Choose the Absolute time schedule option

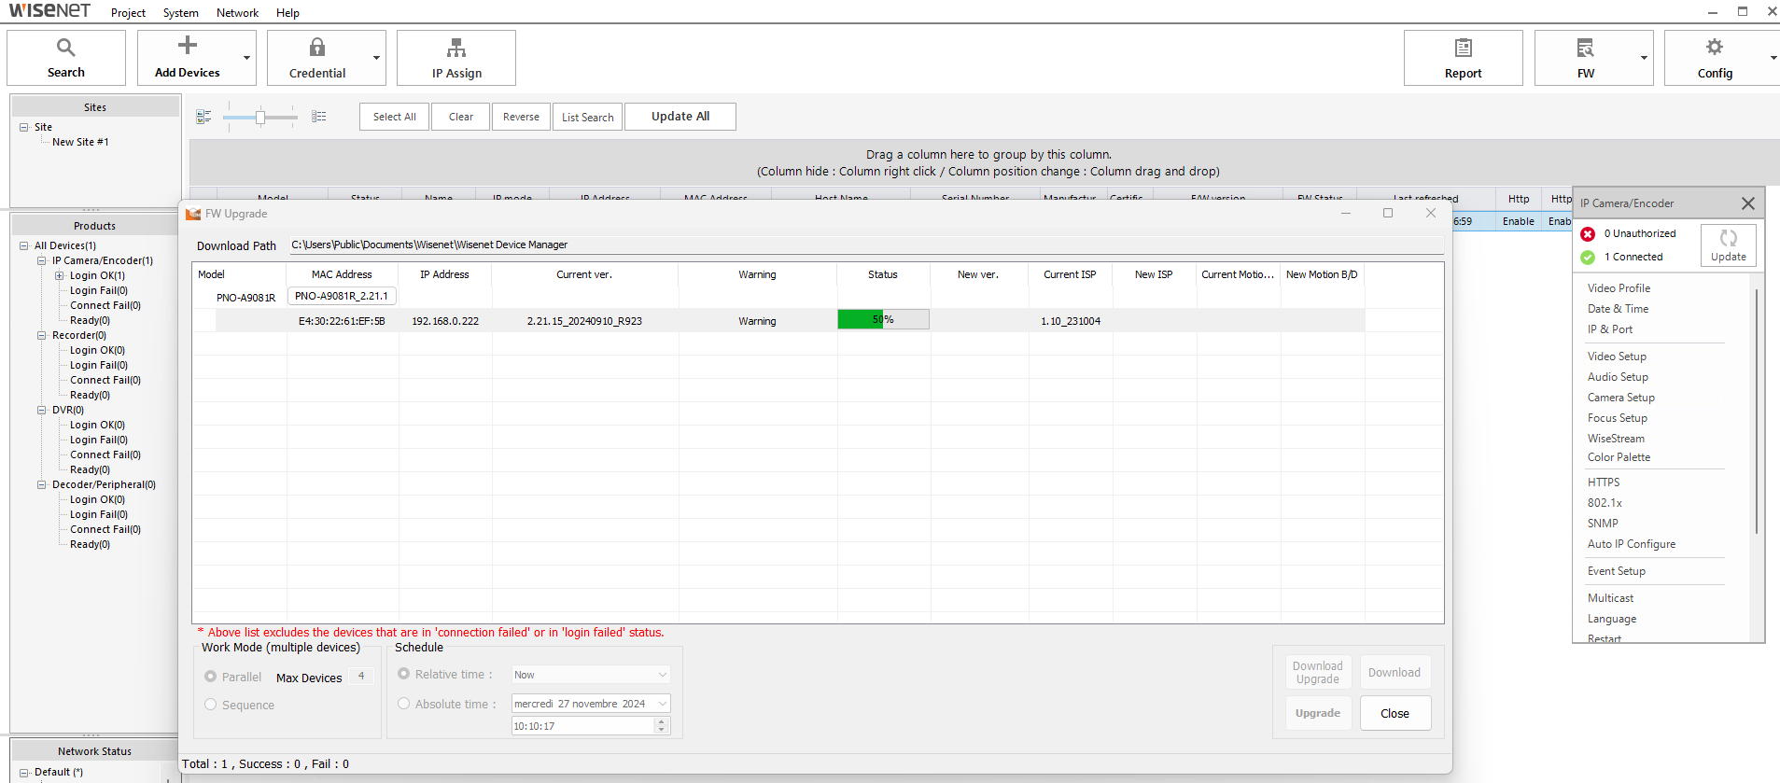click(x=404, y=704)
